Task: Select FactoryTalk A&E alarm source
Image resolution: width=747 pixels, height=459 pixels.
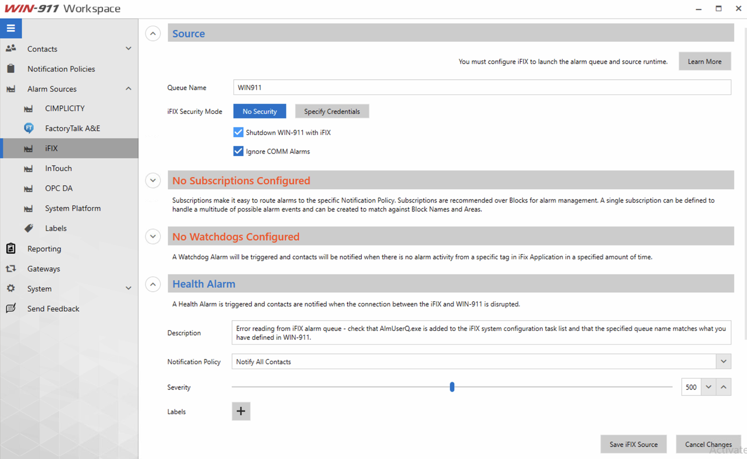Action: click(x=72, y=128)
